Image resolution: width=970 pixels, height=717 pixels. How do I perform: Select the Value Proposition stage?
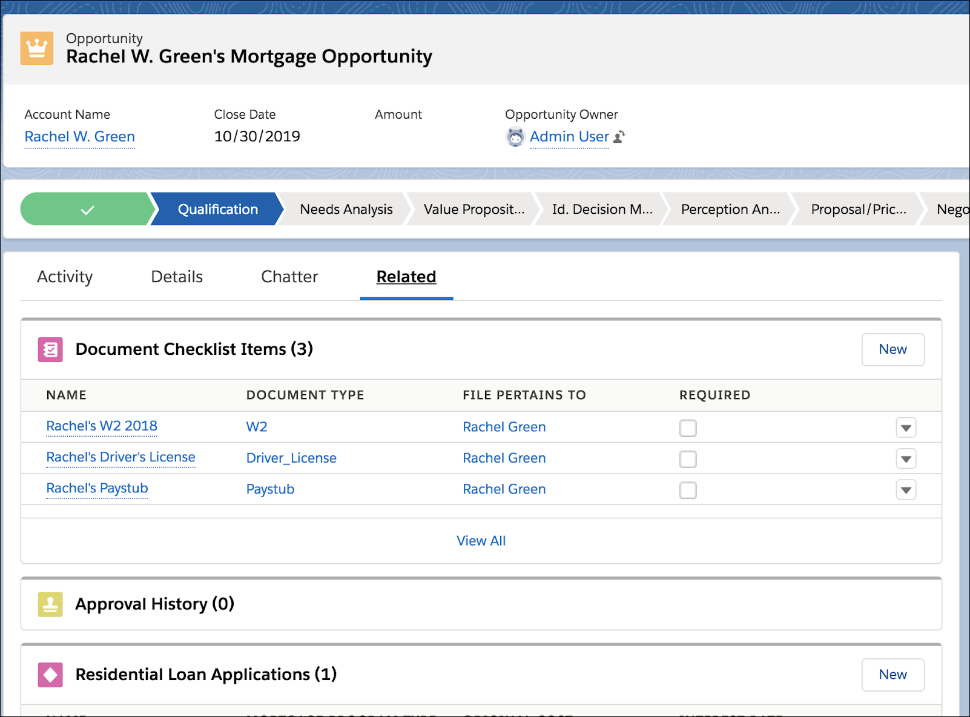coord(474,210)
